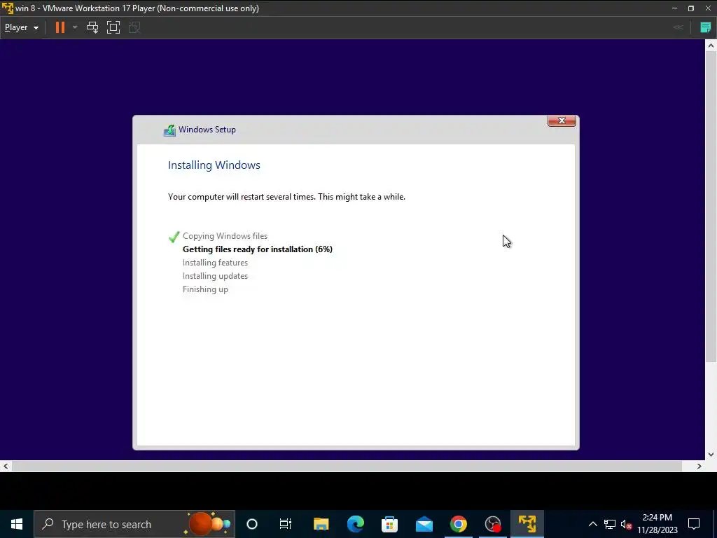Click the 'Installing Windows' heading
The image size is (717, 538).
tap(214, 165)
